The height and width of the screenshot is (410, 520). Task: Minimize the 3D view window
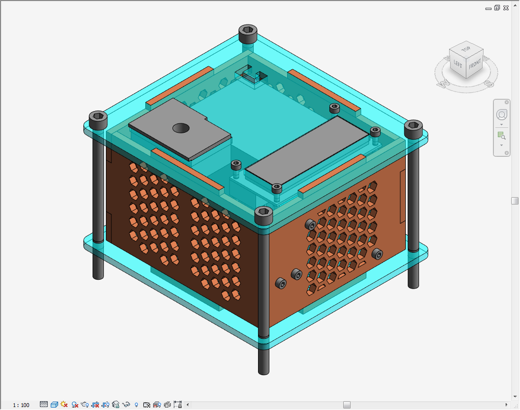pos(488,8)
